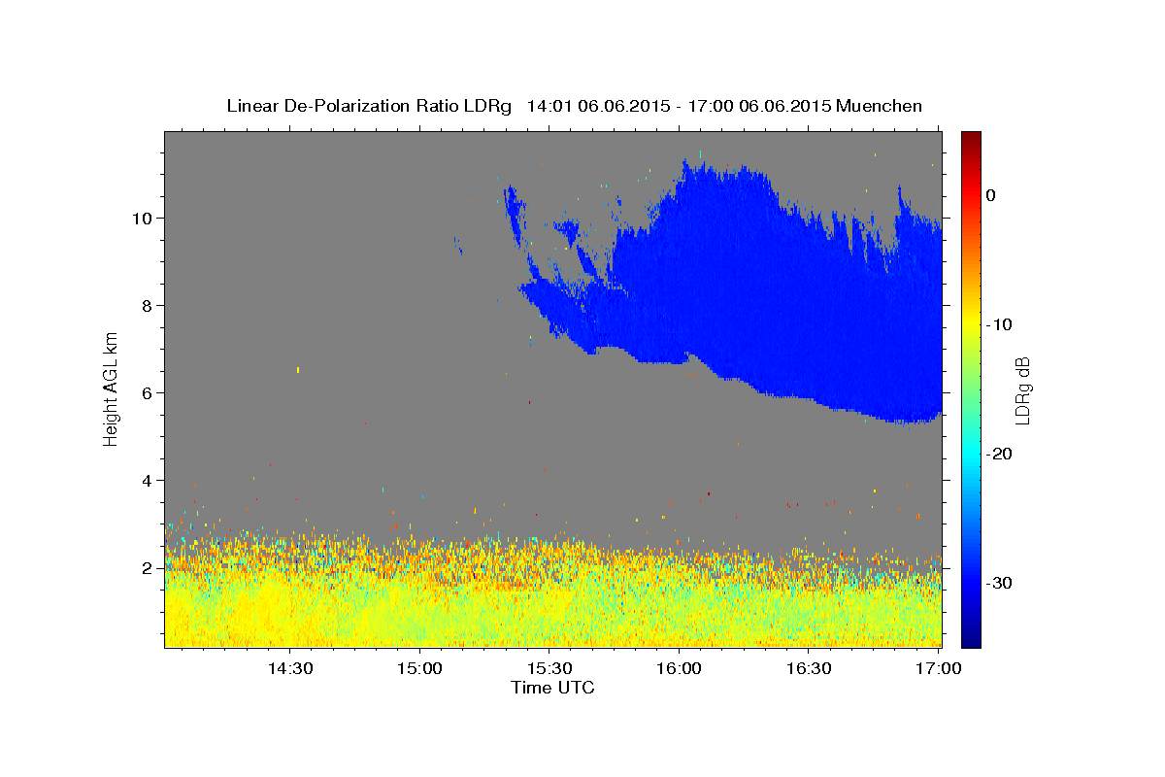Click the height tick label 4

(x=148, y=480)
